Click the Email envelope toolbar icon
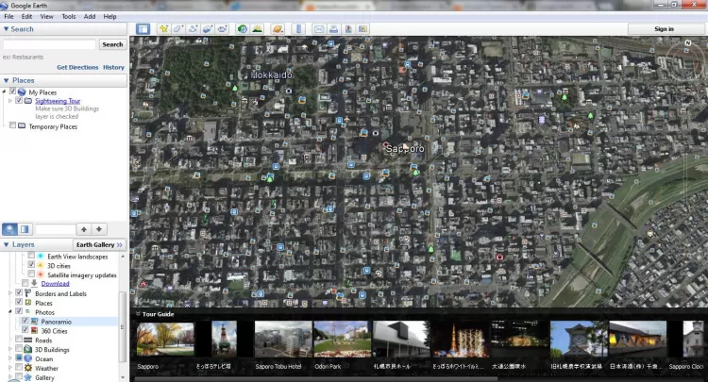This screenshot has height=382, width=708. pos(319,29)
